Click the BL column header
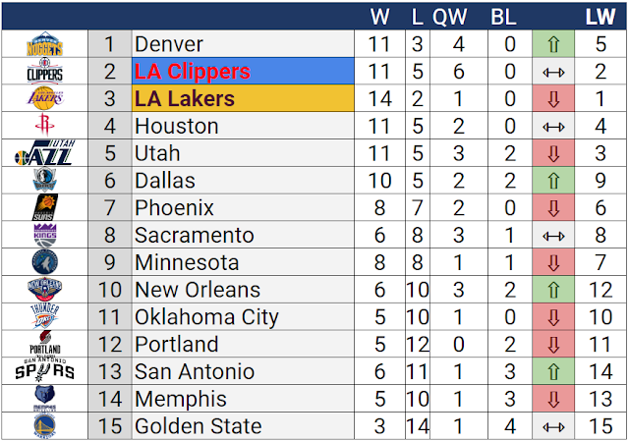The image size is (629, 441). point(503,17)
